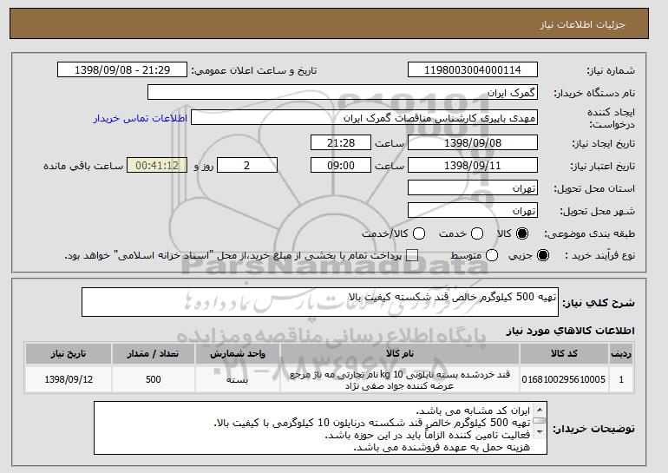Click the buyer notes scroll up arrow
The image size is (668, 473).
pyautogui.click(x=540, y=410)
